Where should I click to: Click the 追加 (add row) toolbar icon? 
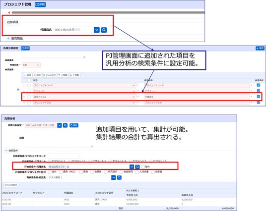tap(27, 75)
